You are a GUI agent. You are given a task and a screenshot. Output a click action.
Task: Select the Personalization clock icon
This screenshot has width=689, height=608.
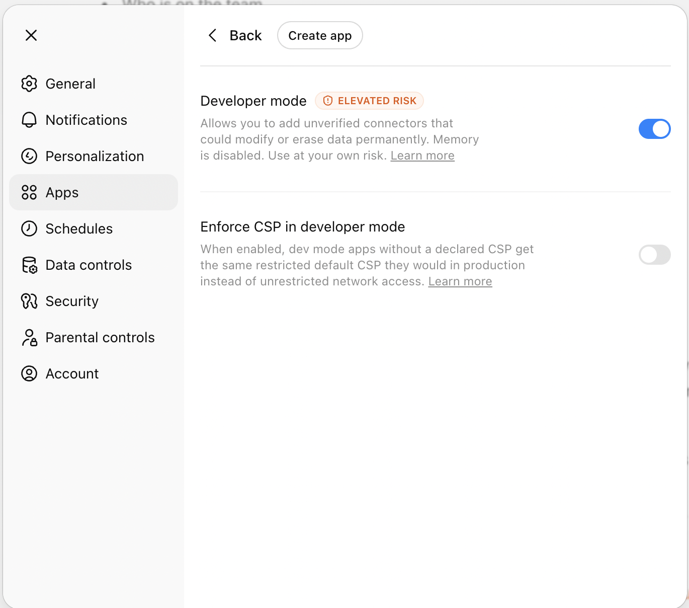(29, 156)
